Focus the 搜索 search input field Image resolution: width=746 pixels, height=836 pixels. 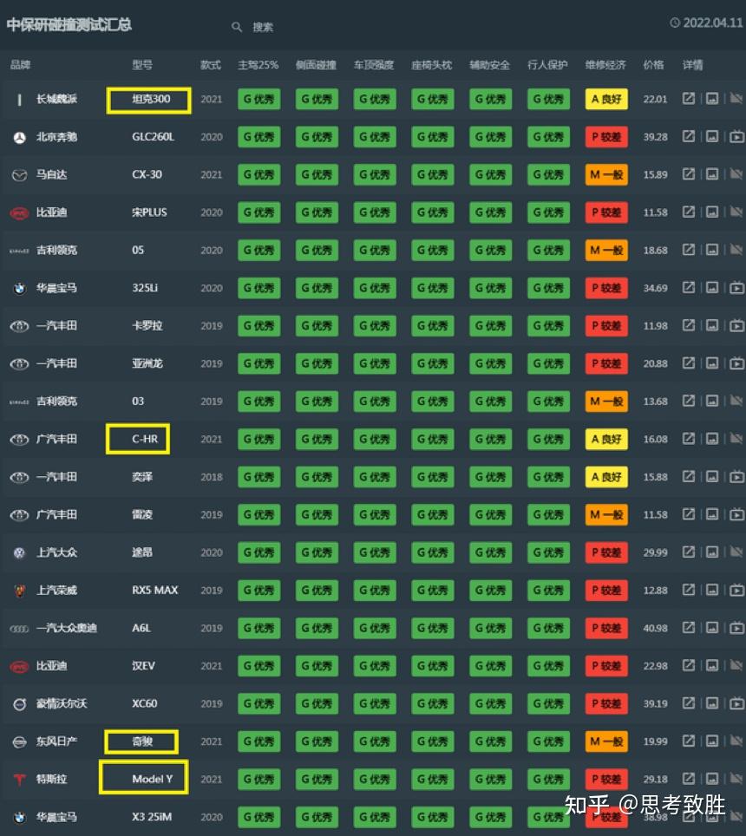click(x=262, y=27)
